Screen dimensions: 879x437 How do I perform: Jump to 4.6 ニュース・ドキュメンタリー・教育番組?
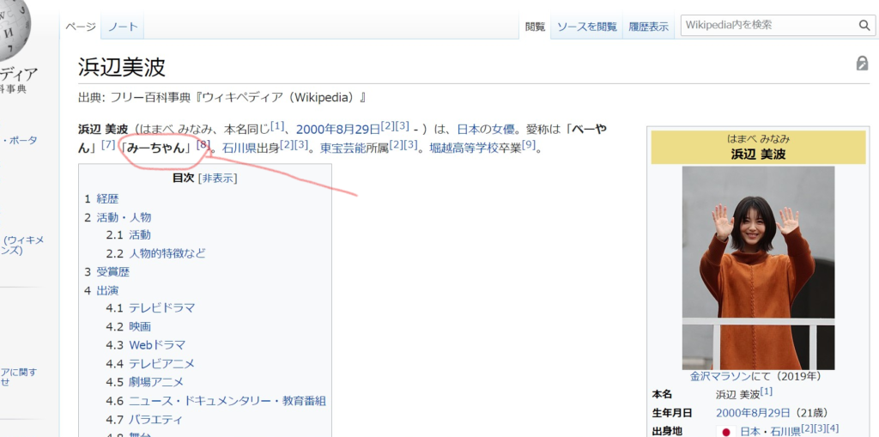tap(215, 401)
